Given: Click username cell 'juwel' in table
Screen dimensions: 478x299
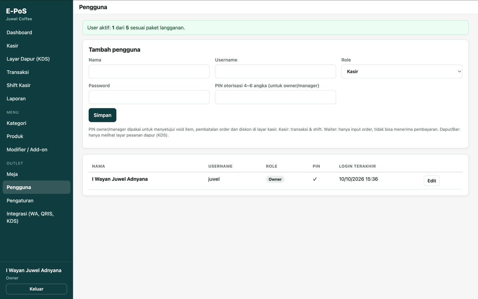Looking at the screenshot, I should click(214, 179).
